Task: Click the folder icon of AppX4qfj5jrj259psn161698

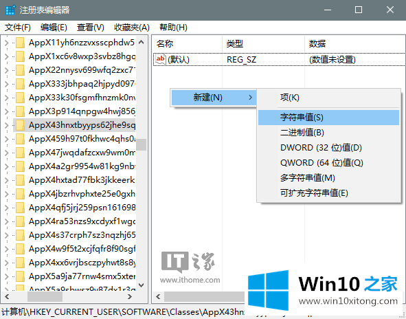Action: 20,208
